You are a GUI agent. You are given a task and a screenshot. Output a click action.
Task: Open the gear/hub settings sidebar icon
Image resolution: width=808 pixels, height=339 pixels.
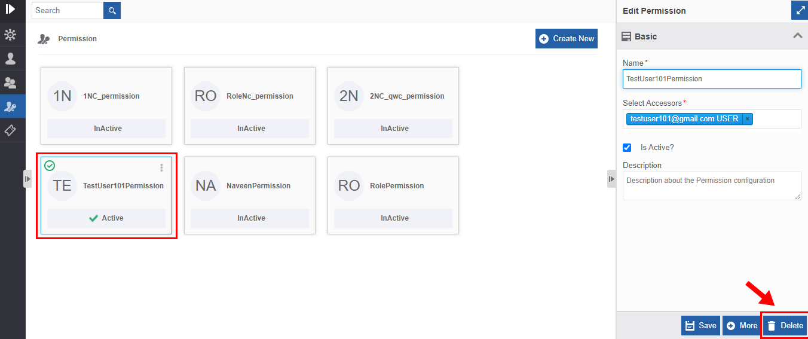coord(10,35)
